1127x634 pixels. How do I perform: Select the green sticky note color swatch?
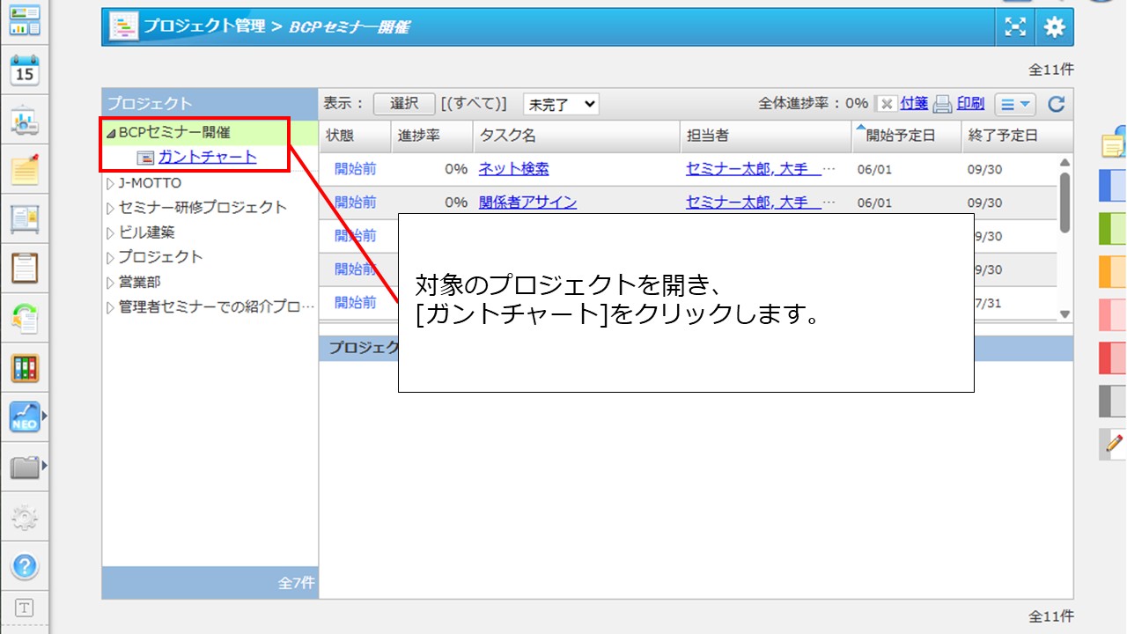[x=1113, y=229]
